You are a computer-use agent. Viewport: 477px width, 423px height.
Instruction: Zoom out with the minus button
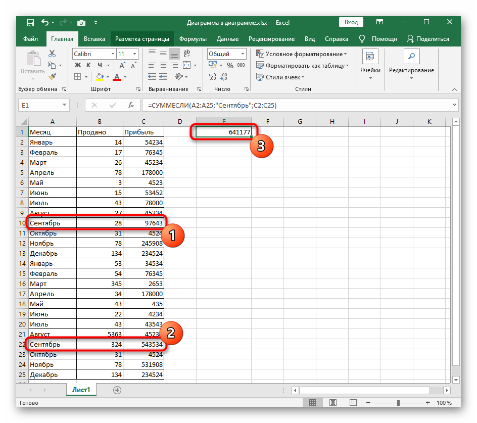click(368, 403)
